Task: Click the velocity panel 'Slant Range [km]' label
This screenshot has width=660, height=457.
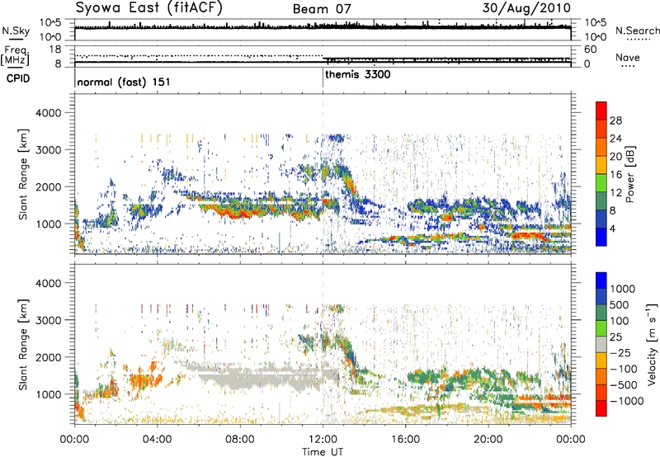Action: (x=23, y=345)
